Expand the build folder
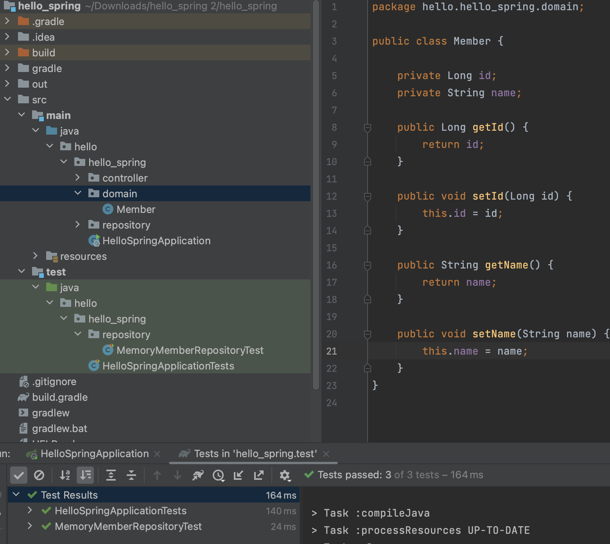Image resolution: width=610 pixels, height=544 pixels. click(x=7, y=52)
